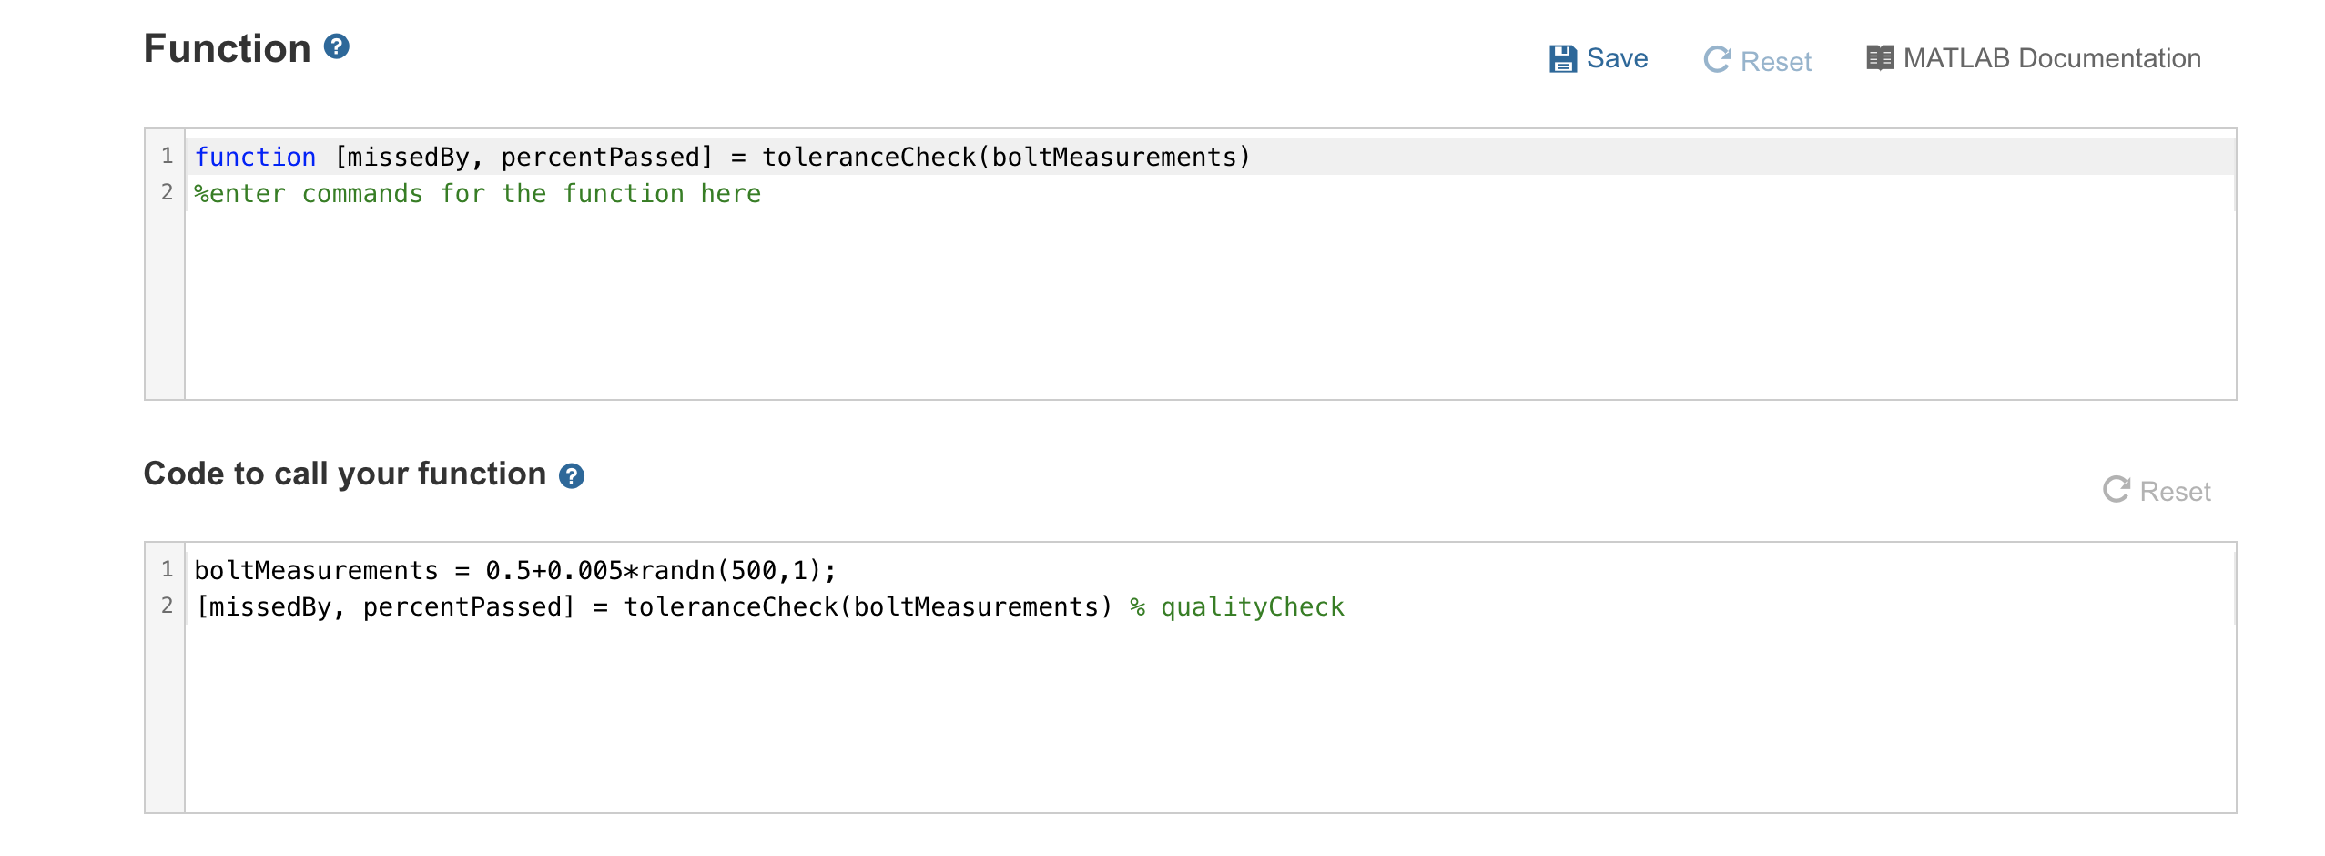Open help for Code to call your function
This screenshot has height=856, width=2325.
click(572, 475)
